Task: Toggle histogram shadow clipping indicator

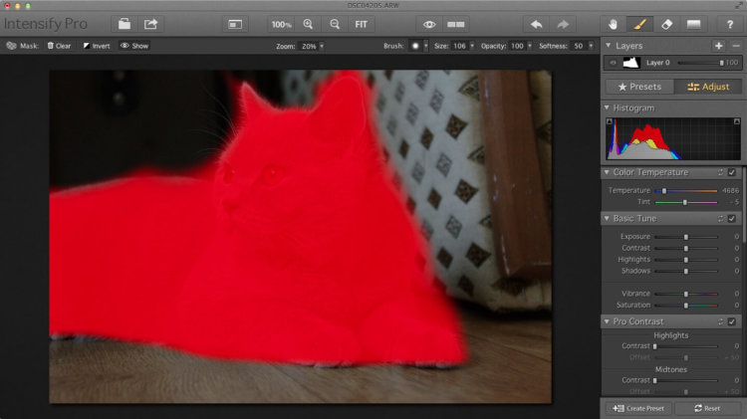Action: point(610,121)
